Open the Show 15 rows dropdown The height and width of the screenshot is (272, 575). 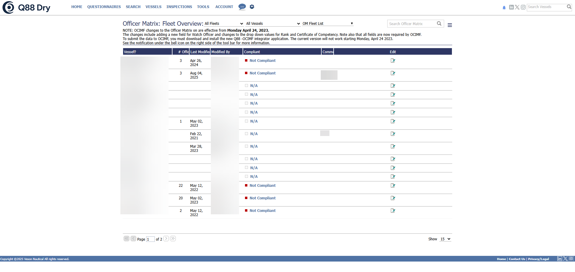[445, 239]
